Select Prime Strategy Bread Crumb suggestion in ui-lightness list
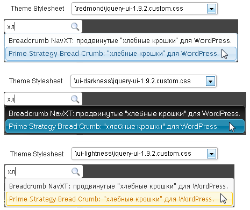The height and width of the screenshot is (210, 250). [x=119, y=199]
